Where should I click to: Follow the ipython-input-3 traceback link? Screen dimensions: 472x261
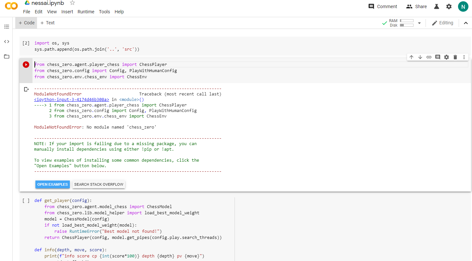71,100
